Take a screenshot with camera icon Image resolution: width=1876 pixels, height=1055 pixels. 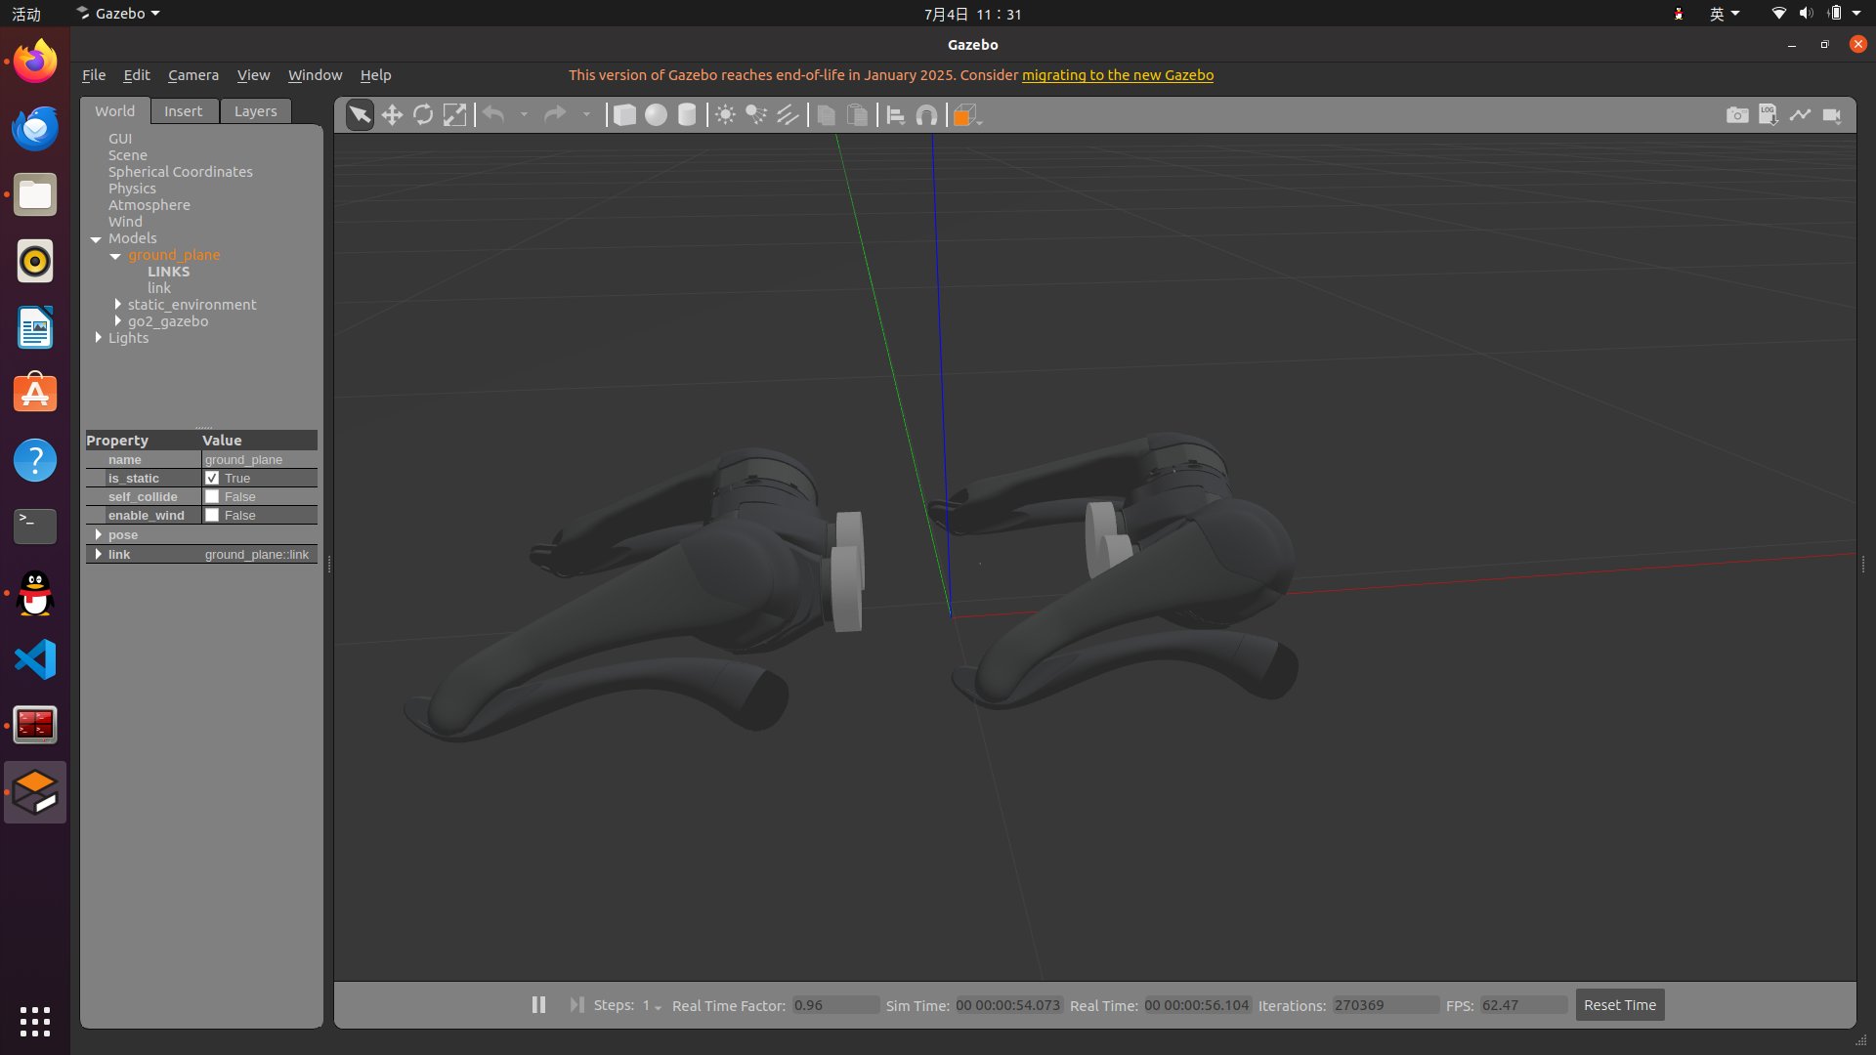pos(1736,115)
